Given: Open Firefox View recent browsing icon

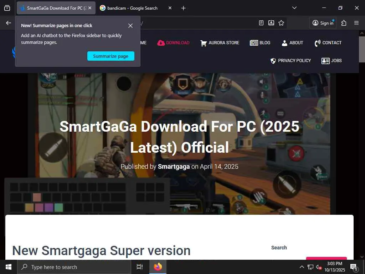Looking at the screenshot, I should coord(7,8).
